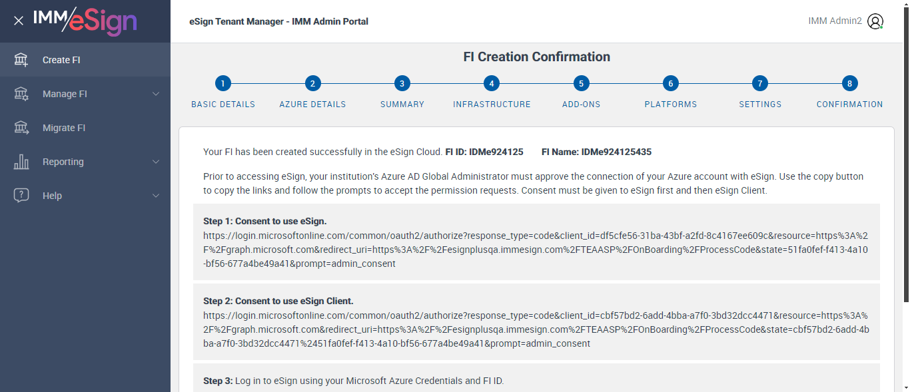Select step 4 Infrastructure circle

coord(492,84)
